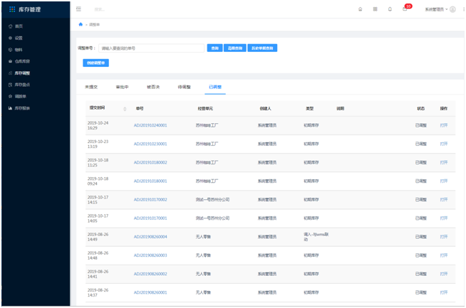Click 打开 for row ADJ201908260001
466x308 pixels.
tap(444, 292)
